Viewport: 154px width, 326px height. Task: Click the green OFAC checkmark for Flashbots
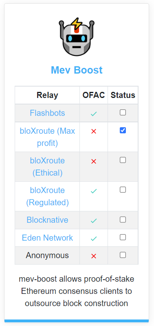[x=94, y=114]
